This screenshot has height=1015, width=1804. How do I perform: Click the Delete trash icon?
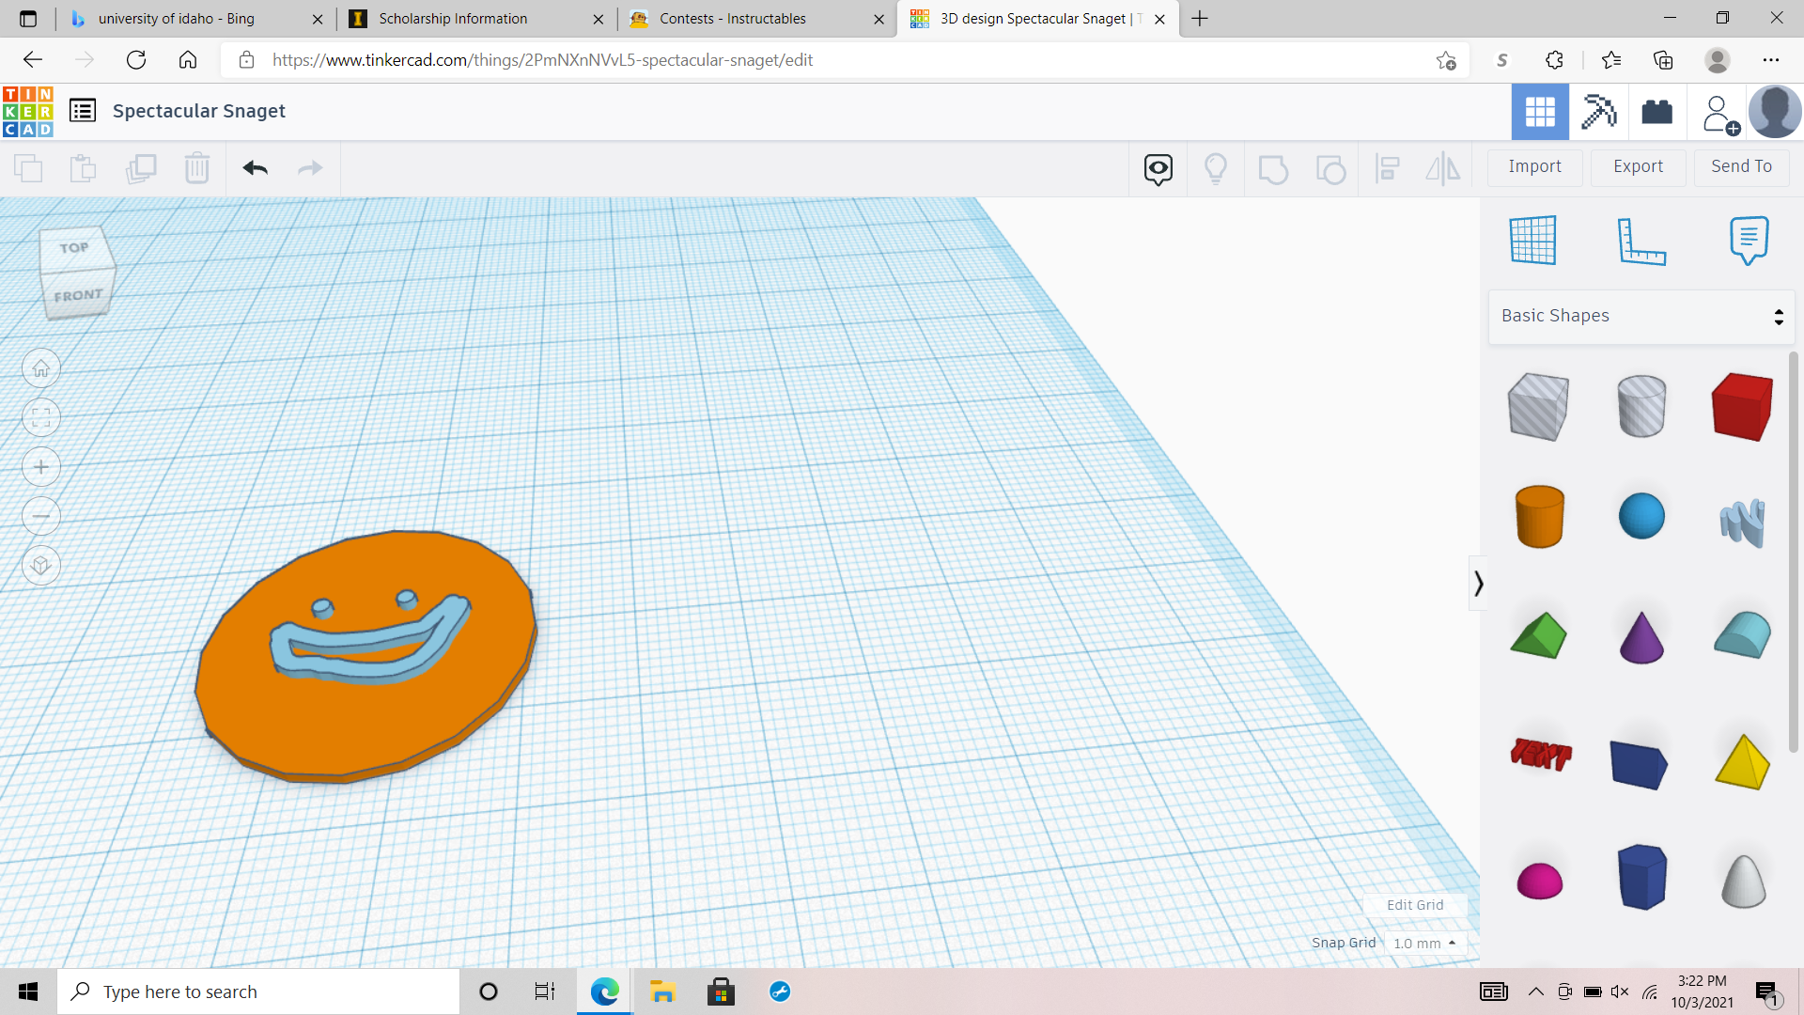pos(197,168)
